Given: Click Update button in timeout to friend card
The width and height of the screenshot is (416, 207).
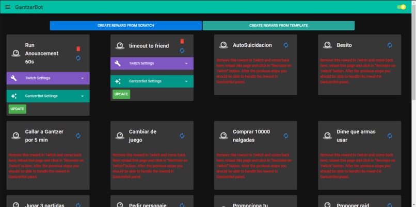Looking at the screenshot, I should click(121, 94).
